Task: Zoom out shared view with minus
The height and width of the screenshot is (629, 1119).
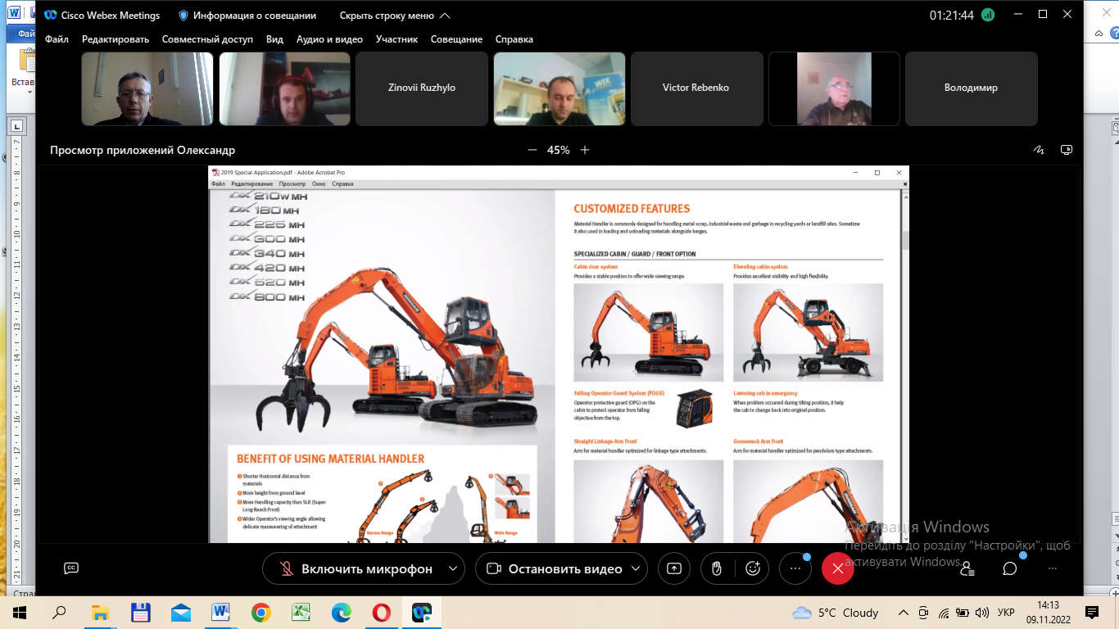Action: coord(532,150)
